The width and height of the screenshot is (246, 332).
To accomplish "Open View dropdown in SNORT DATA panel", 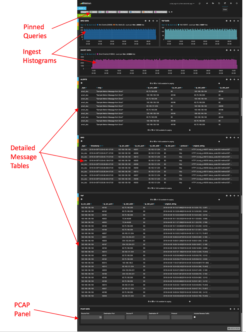I will pyautogui.click(x=82, y=54).
